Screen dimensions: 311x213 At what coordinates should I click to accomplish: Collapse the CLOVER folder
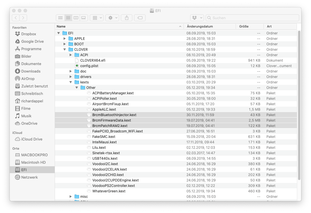[x=64, y=50]
